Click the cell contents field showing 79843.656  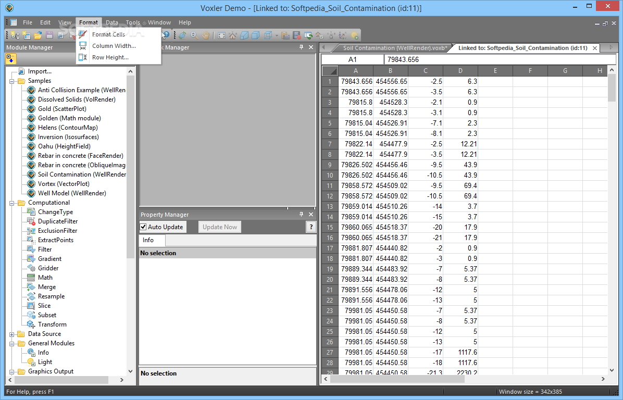(x=500, y=59)
